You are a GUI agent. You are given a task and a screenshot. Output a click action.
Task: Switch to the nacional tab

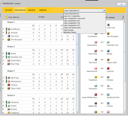point(8,10)
